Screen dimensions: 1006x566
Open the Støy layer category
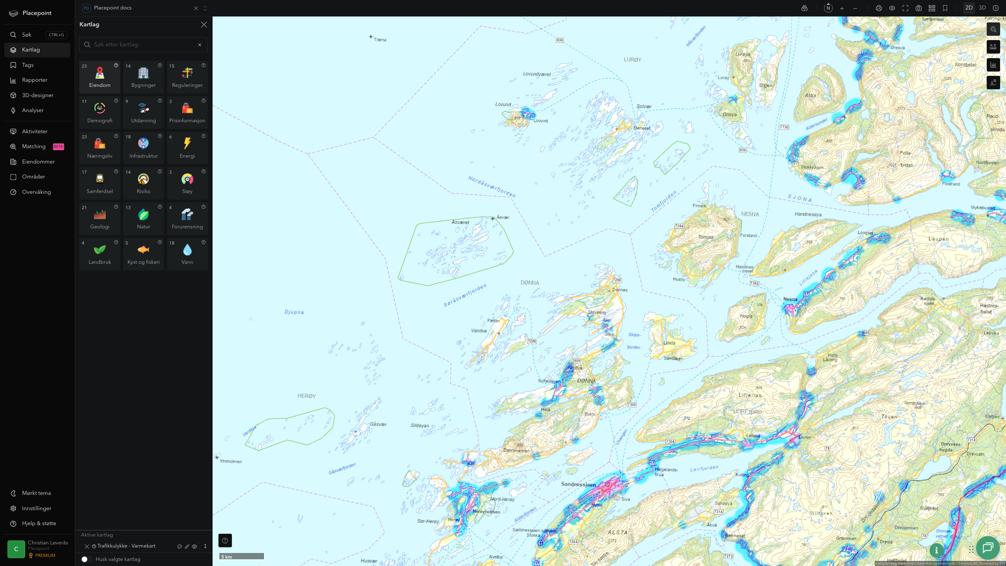click(x=187, y=183)
